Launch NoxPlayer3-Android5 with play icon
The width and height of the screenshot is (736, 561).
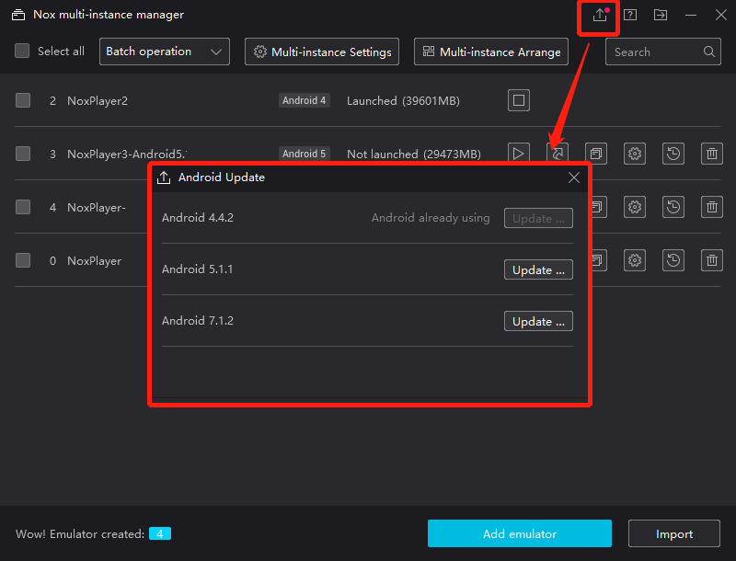coord(519,154)
